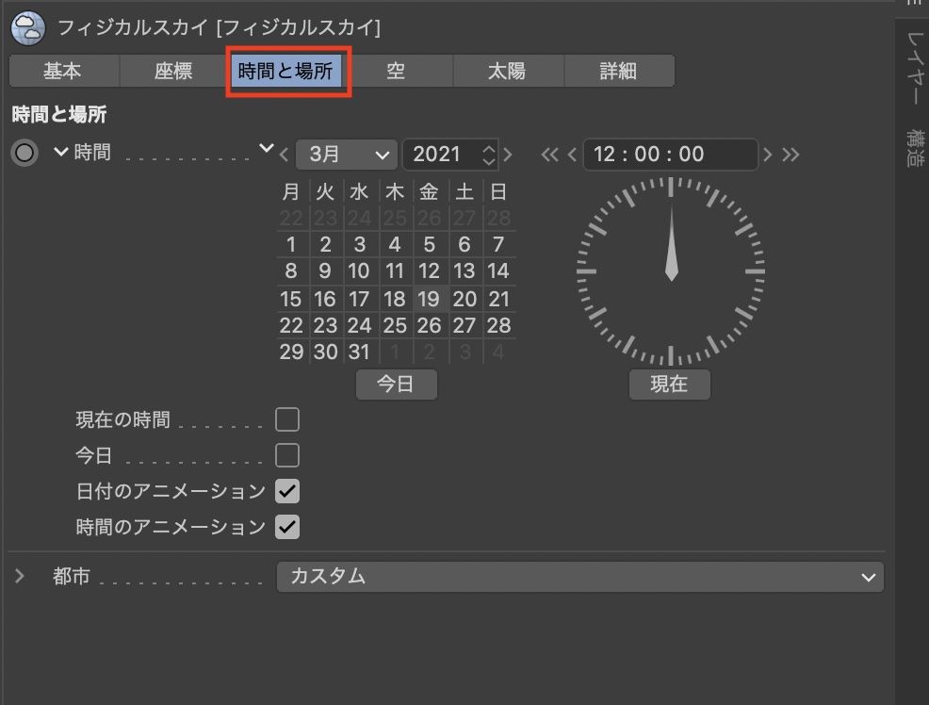This screenshot has height=705, width=929.
Task: Click previous month arrow beside 3月
Action: coord(284,155)
